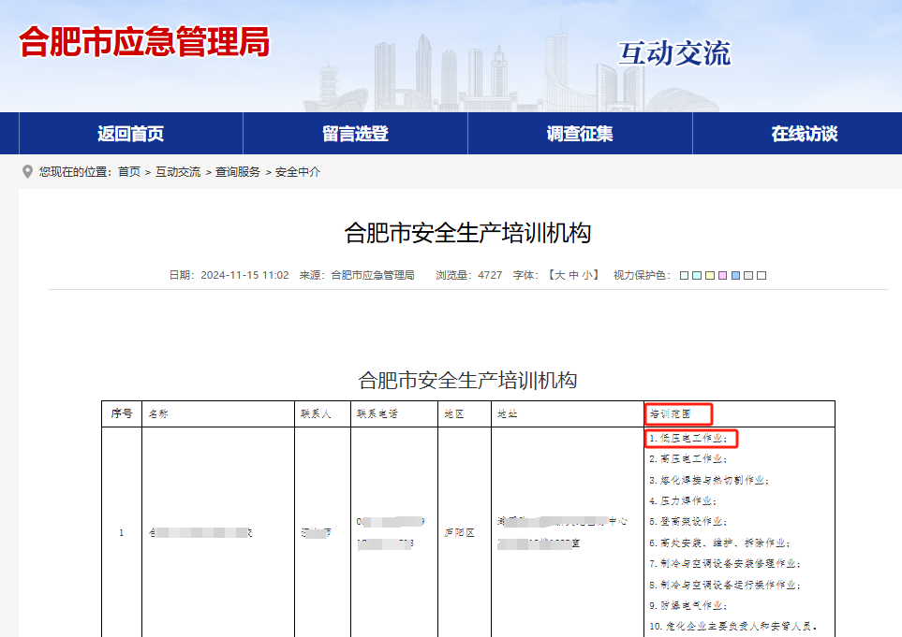Open the 互动交流 breadcrumb link

coord(178,172)
